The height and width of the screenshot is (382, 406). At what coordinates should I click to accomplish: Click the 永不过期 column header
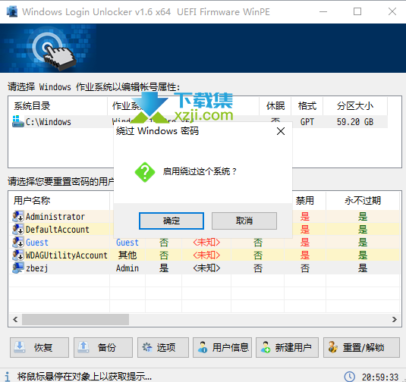(x=363, y=200)
